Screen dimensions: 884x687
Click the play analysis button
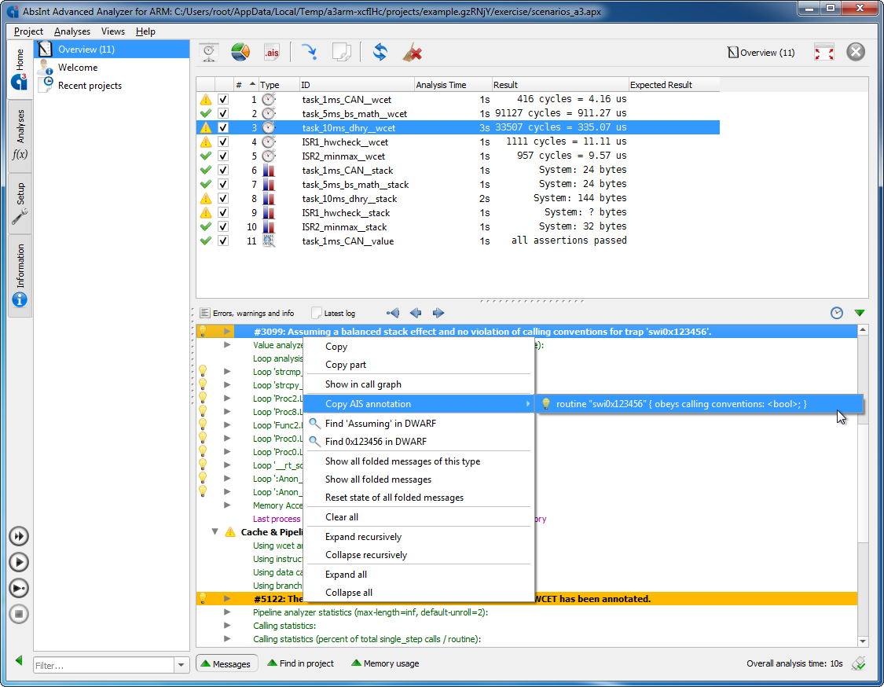point(19,562)
